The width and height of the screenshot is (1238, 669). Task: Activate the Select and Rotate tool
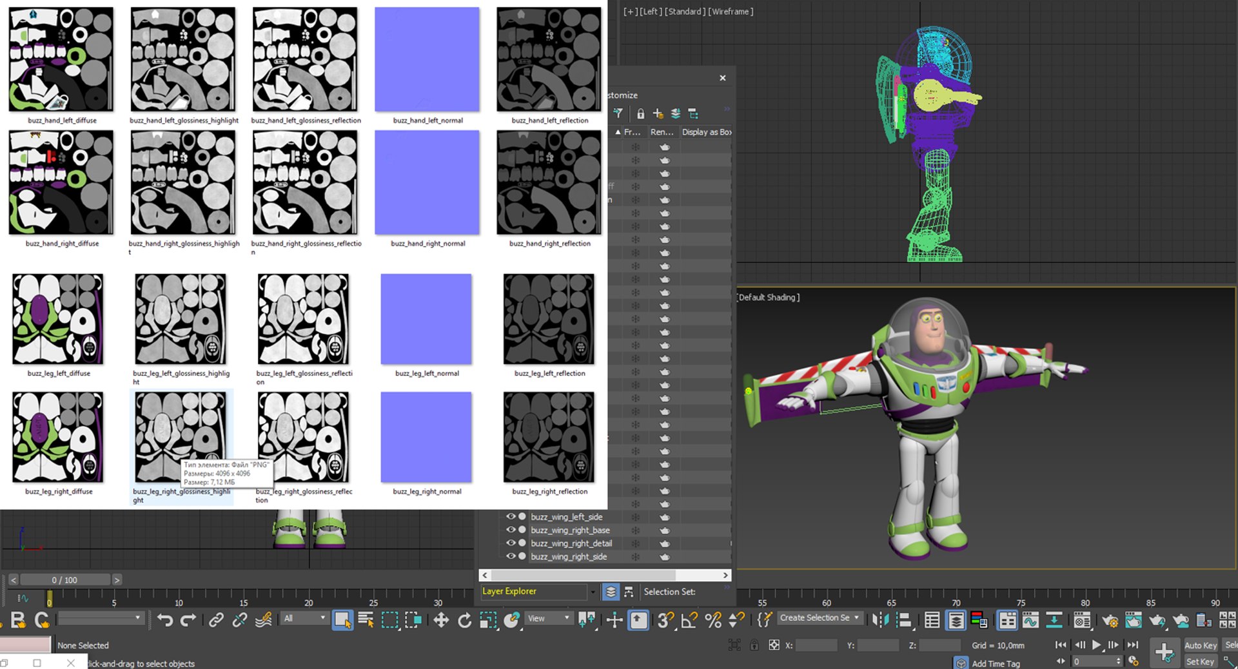click(x=464, y=620)
